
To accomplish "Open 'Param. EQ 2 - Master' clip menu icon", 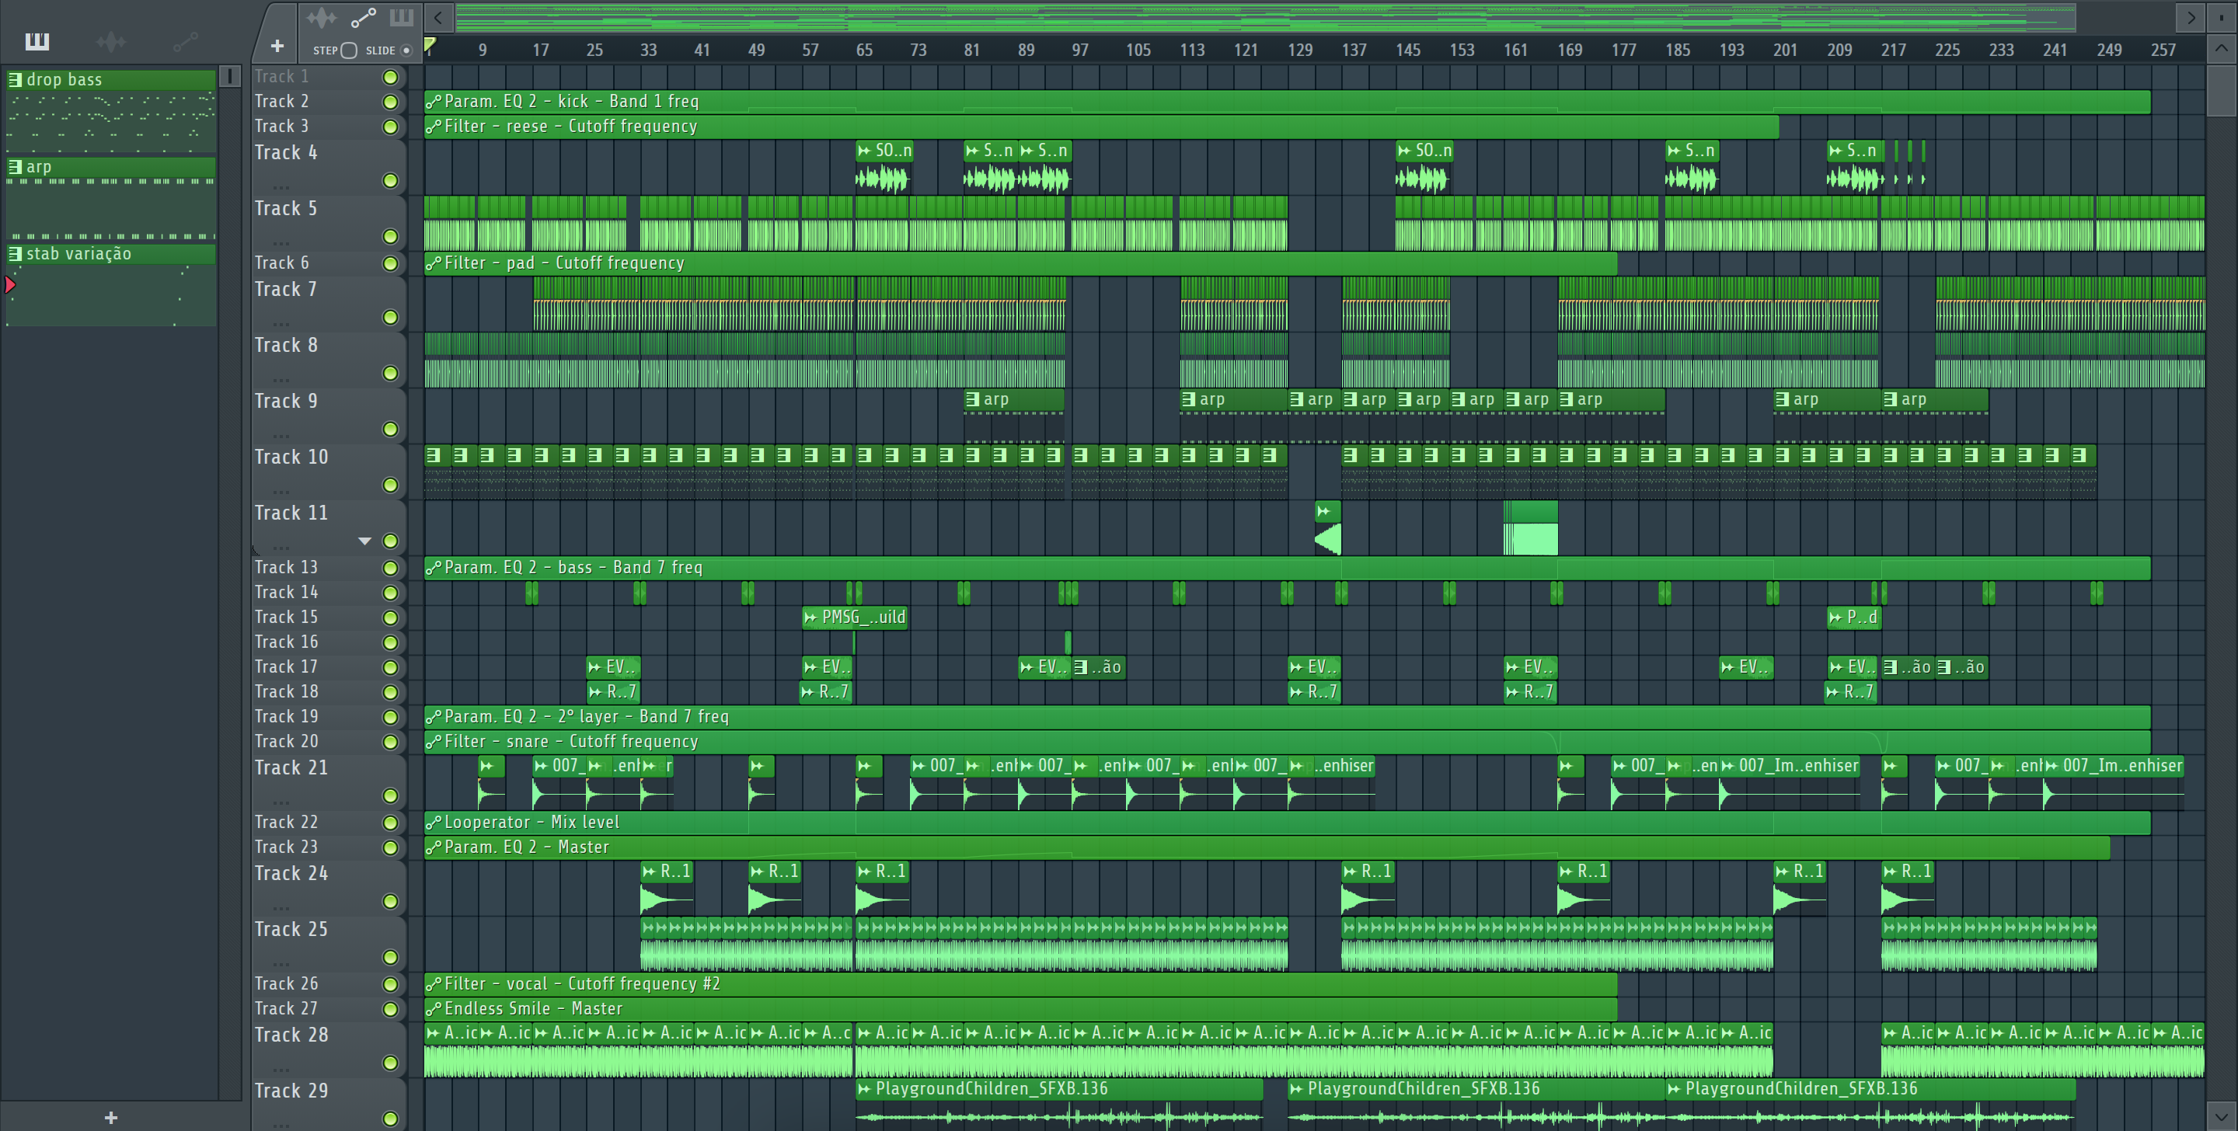I will [x=434, y=847].
